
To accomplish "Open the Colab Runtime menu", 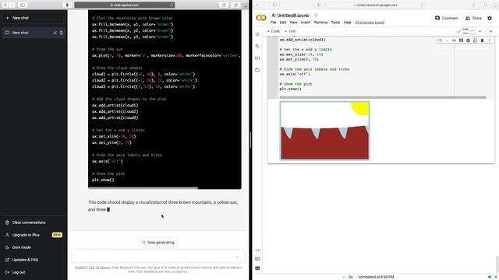I will click(x=320, y=23).
